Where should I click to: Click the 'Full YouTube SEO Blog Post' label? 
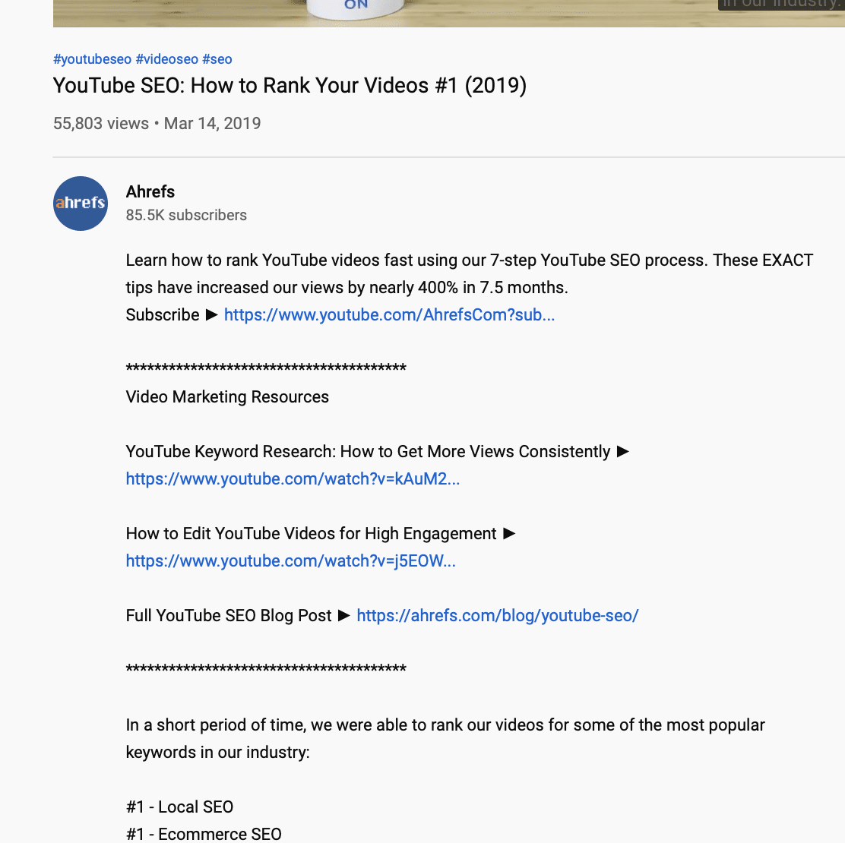229,616
